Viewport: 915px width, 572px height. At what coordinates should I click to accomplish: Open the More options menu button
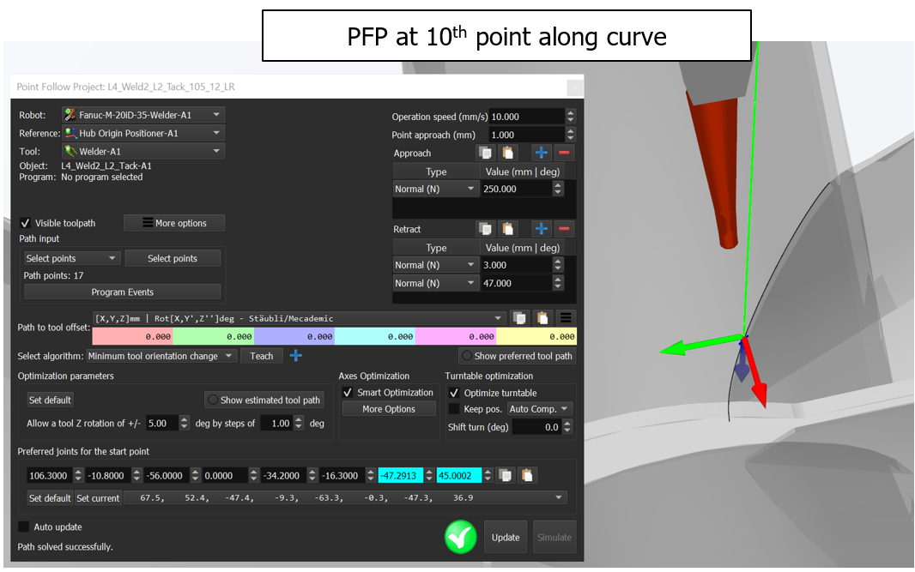click(174, 223)
